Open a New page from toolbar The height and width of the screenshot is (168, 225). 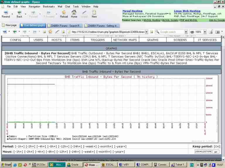(x=94, y=13)
